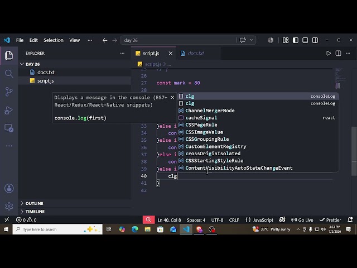357x268 pixels.
Task: Click Ln 40, Col 8 status item
Action: coord(169,220)
